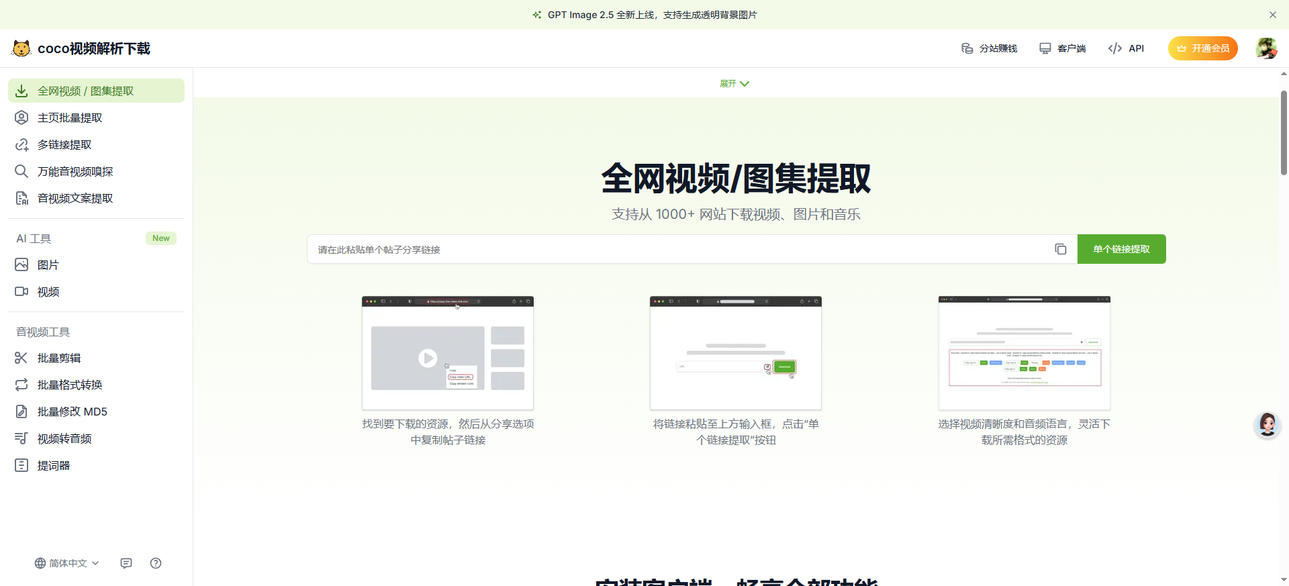Expand the 展开 section
The height and width of the screenshot is (586, 1289).
click(x=734, y=83)
